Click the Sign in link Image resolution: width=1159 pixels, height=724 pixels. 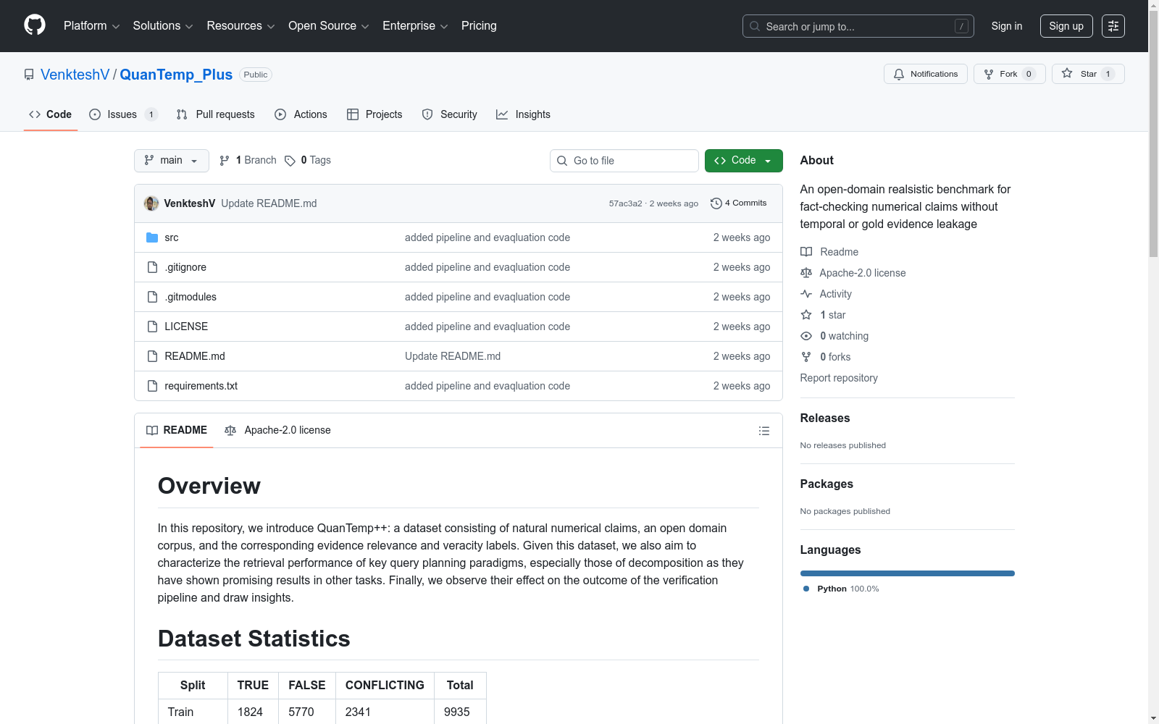(1007, 26)
